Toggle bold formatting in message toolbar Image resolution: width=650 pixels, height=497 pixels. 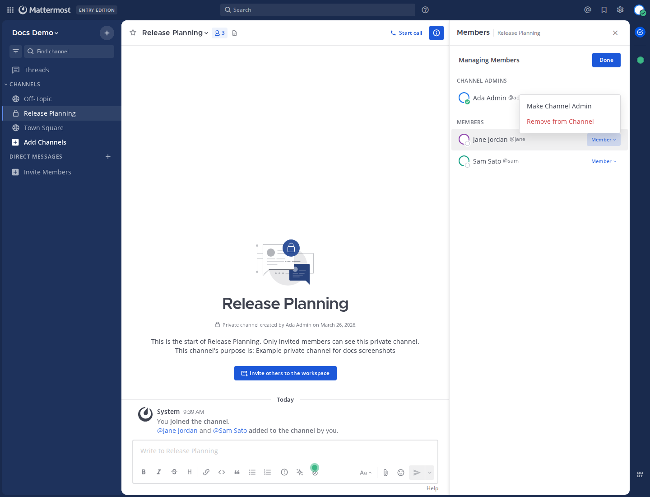(144, 472)
